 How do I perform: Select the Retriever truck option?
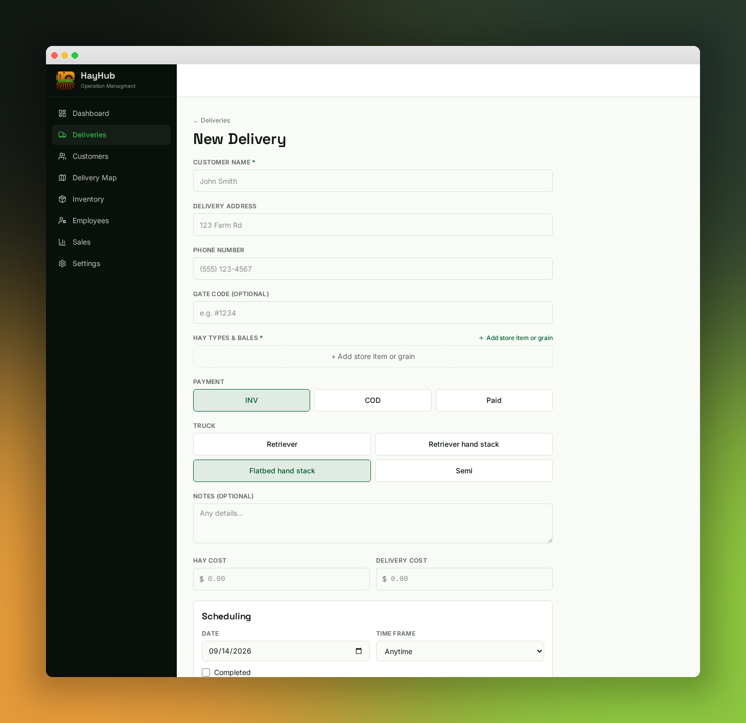coord(282,444)
